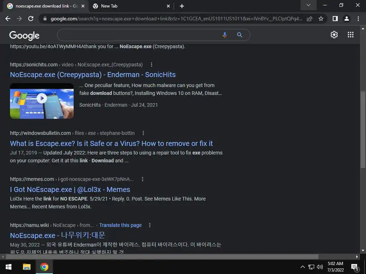Go to the Google homepage via the logo

pos(24,35)
